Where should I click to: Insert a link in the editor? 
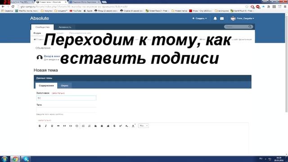[58, 126]
